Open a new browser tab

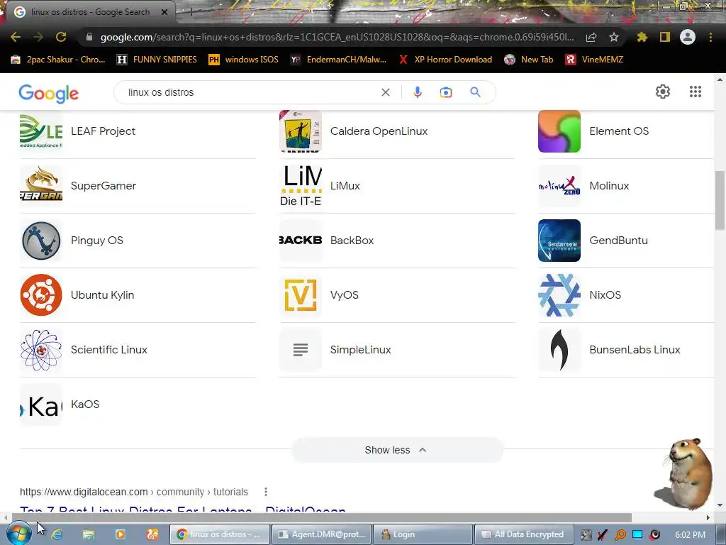click(191, 13)
